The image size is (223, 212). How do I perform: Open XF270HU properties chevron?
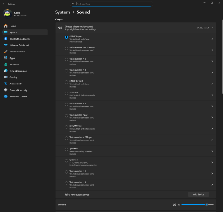click(x=212, y=95)
